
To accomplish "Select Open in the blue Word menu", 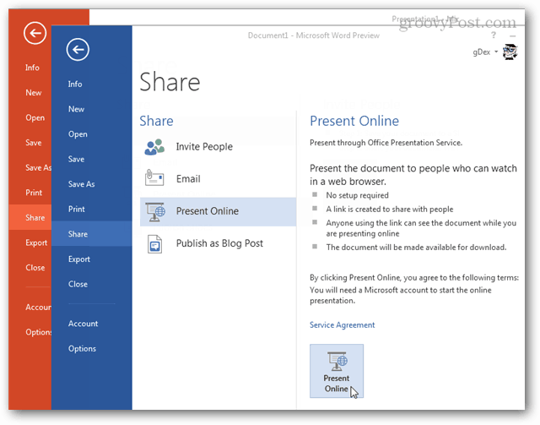I will (78, 134).
